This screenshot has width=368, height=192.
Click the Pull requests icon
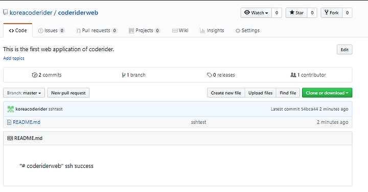click(x=78, y=31)
